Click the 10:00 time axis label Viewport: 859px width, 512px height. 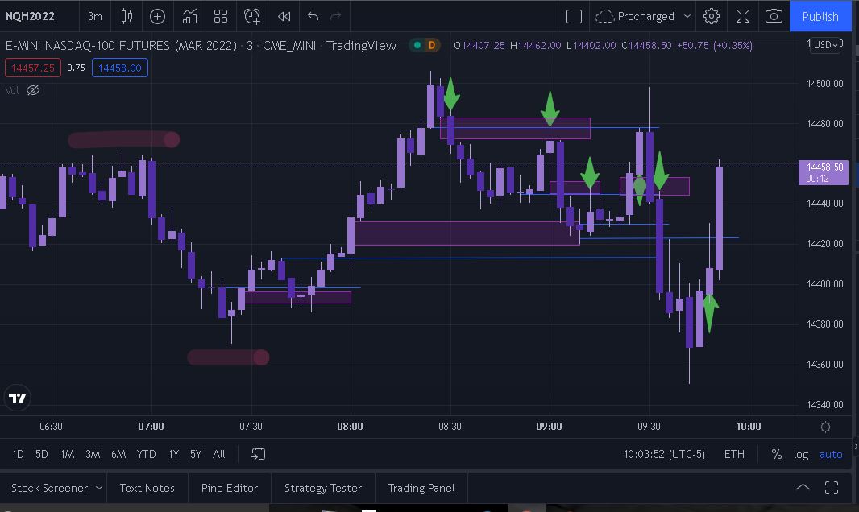click(x=749, y=426)
